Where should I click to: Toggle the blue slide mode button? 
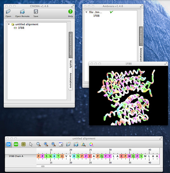(9, 144)
